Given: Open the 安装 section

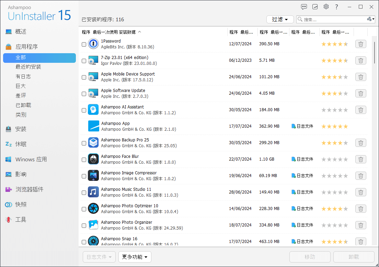Looking at the screenshot, I should click(16, 129).
